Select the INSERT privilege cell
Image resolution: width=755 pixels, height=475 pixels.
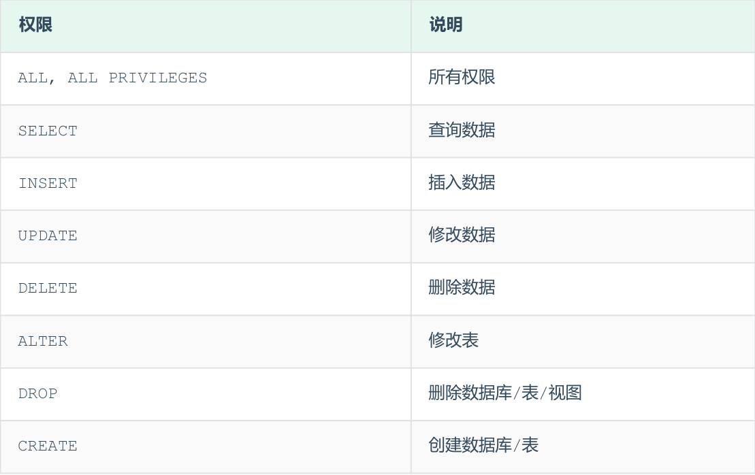pos(48,183)
